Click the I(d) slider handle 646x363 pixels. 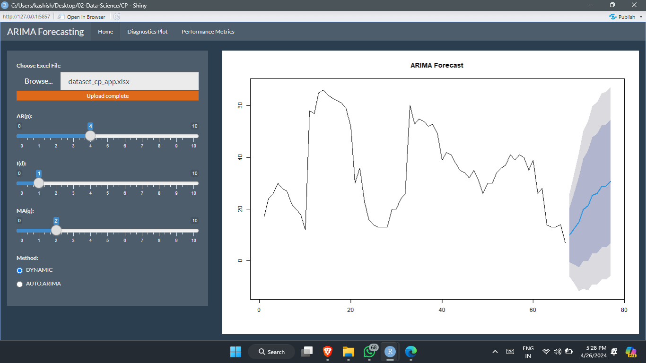click(39, 183)
